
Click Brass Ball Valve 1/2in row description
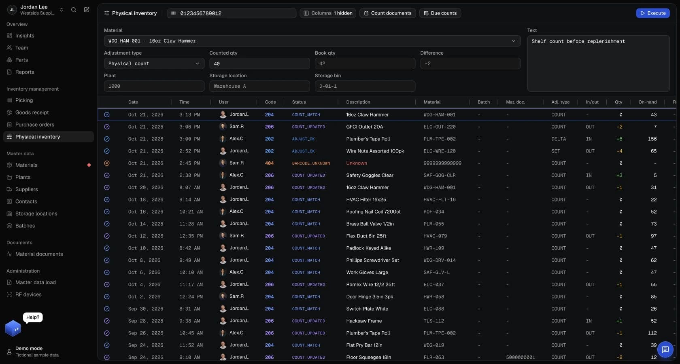pyautogui.click(x=370, y=224)
